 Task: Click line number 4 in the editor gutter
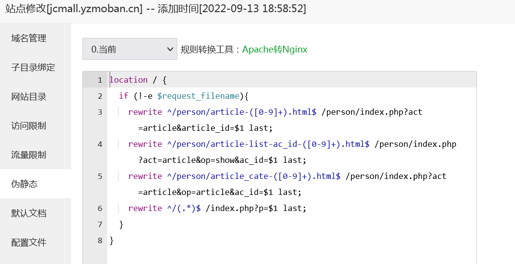(x=100, y=144)
